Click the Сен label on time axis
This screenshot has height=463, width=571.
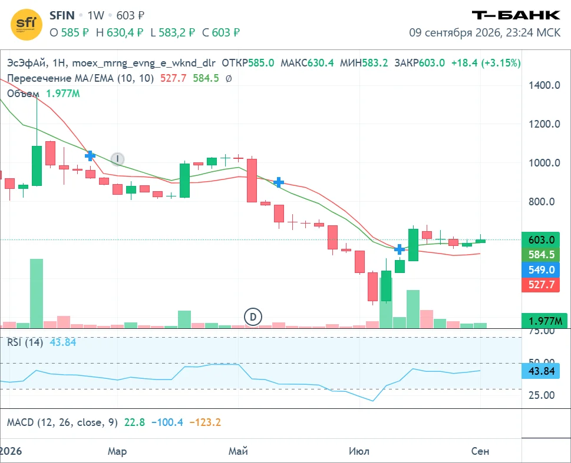coord(480,451)
